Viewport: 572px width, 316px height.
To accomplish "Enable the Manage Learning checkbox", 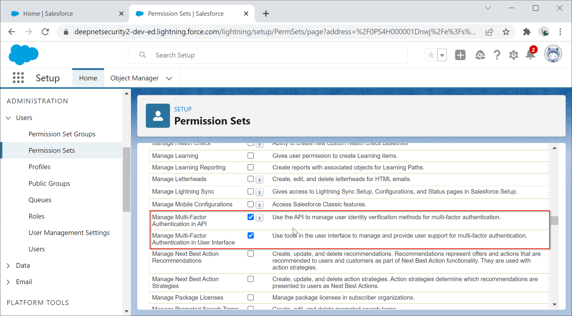I will pos(251,156).
